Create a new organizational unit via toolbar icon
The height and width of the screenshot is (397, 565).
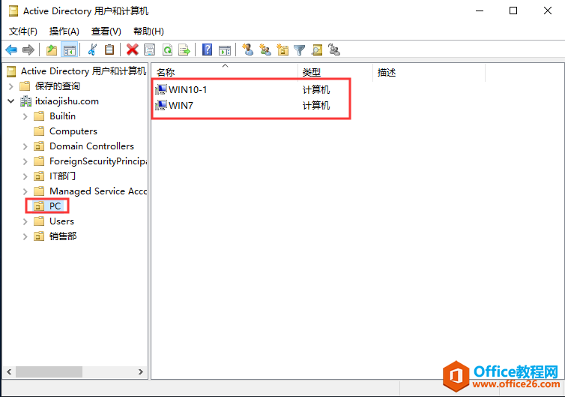pos(282,50)
